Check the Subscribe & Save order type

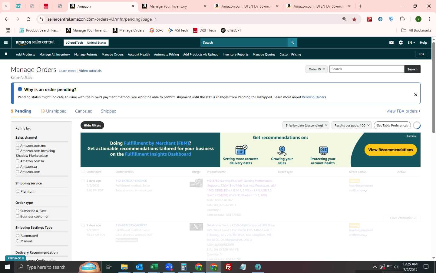tap(18, 211)
